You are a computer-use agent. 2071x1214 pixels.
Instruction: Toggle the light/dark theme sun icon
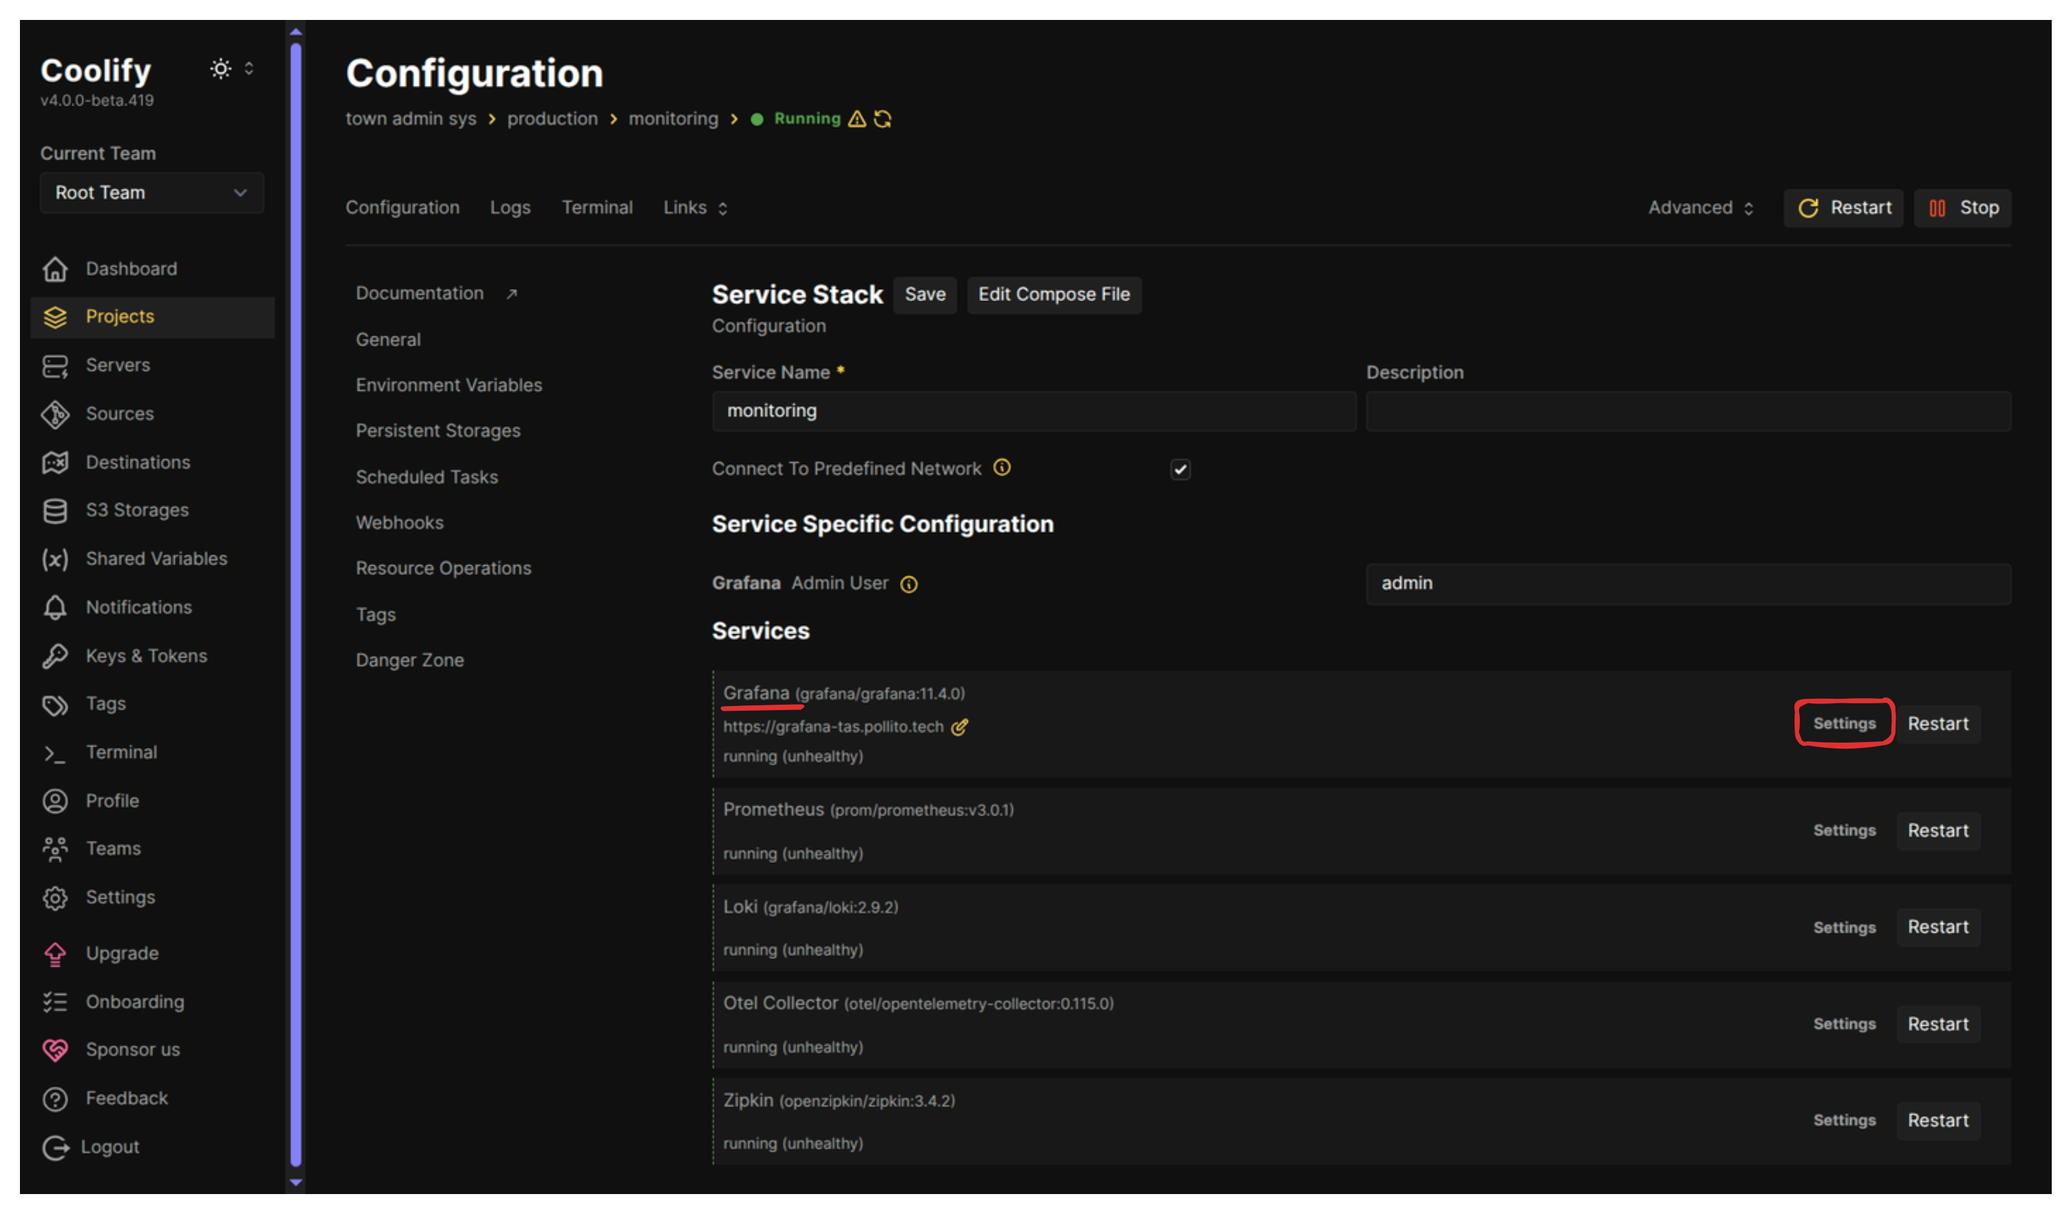click(220, 68)
